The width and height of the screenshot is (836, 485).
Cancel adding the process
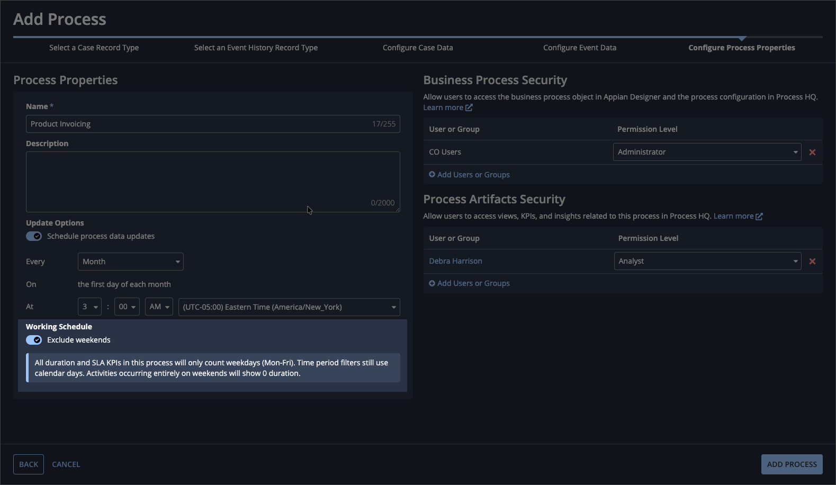tap(66, 464)
